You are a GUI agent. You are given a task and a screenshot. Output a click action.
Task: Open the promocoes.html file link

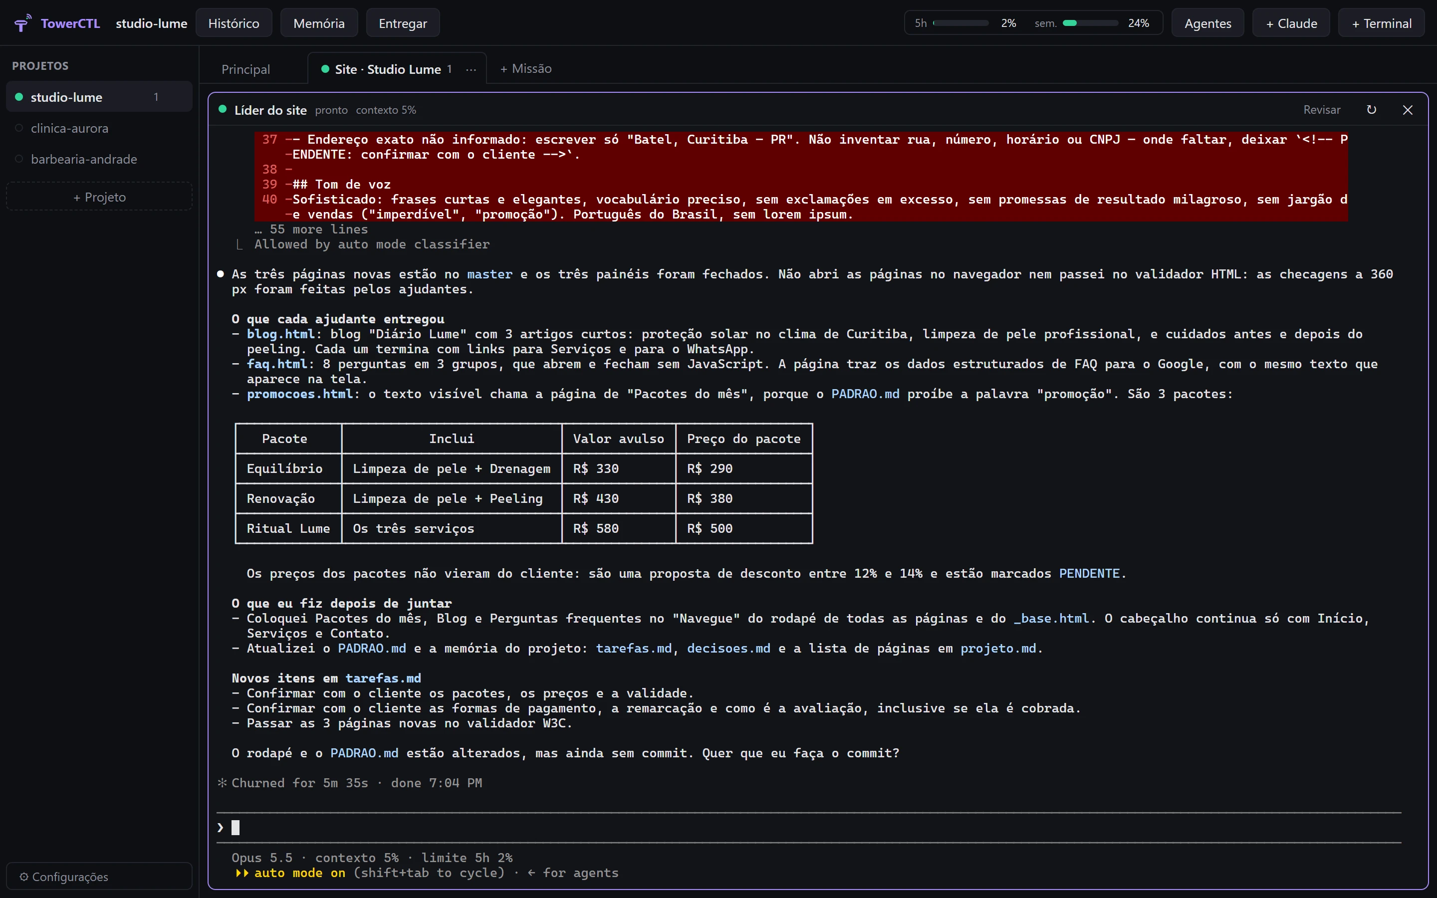coord(300,394)
